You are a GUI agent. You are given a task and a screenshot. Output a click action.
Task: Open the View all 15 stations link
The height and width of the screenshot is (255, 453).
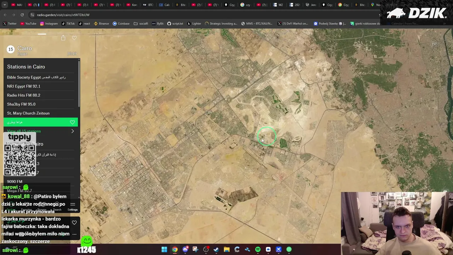[24, 131]
